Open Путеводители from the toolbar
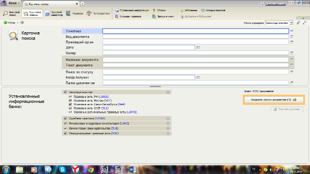Image resolution: width=310 pixels, height=174 pixels. 98,14
